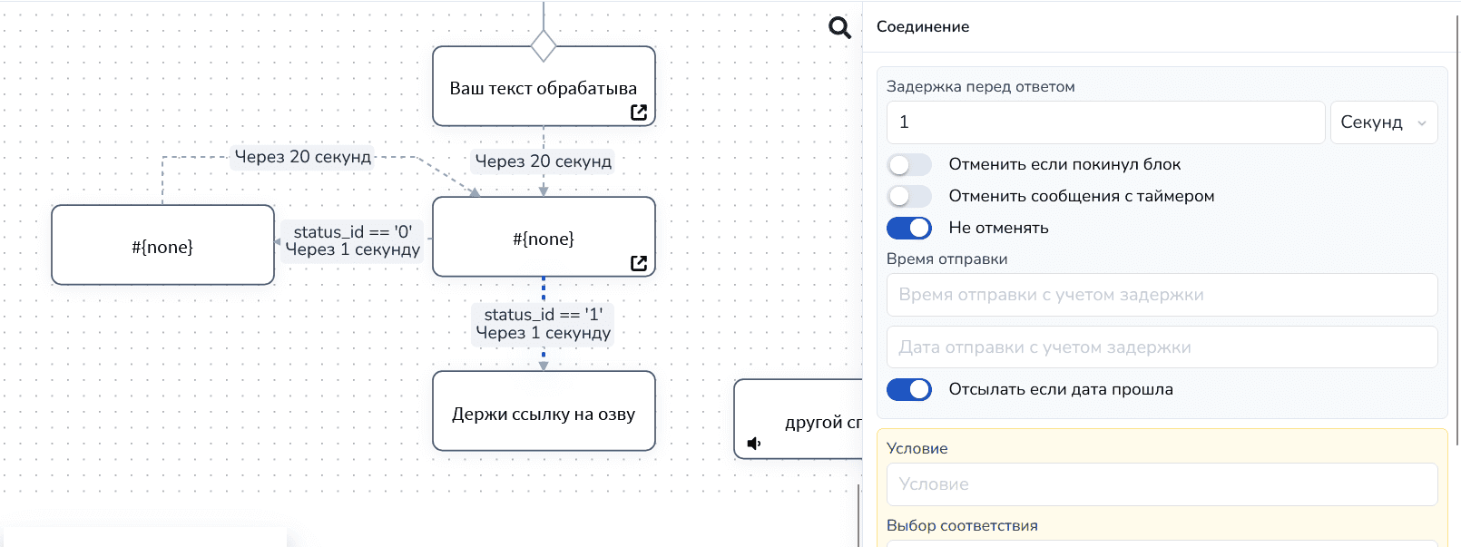The height and width of the screenshot is (547, 1461).
Task: Click speaker icon on 'другой' block
Action: (753, 443)
